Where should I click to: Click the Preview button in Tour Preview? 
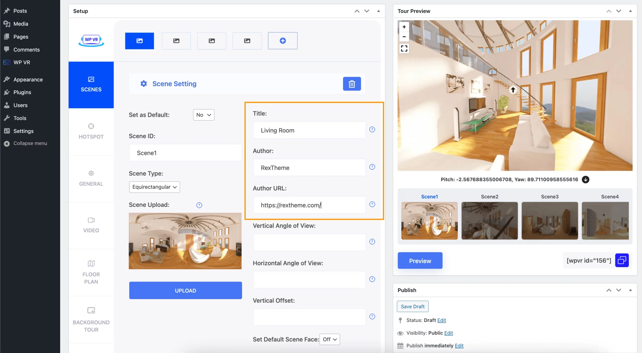tap(419, 260)
